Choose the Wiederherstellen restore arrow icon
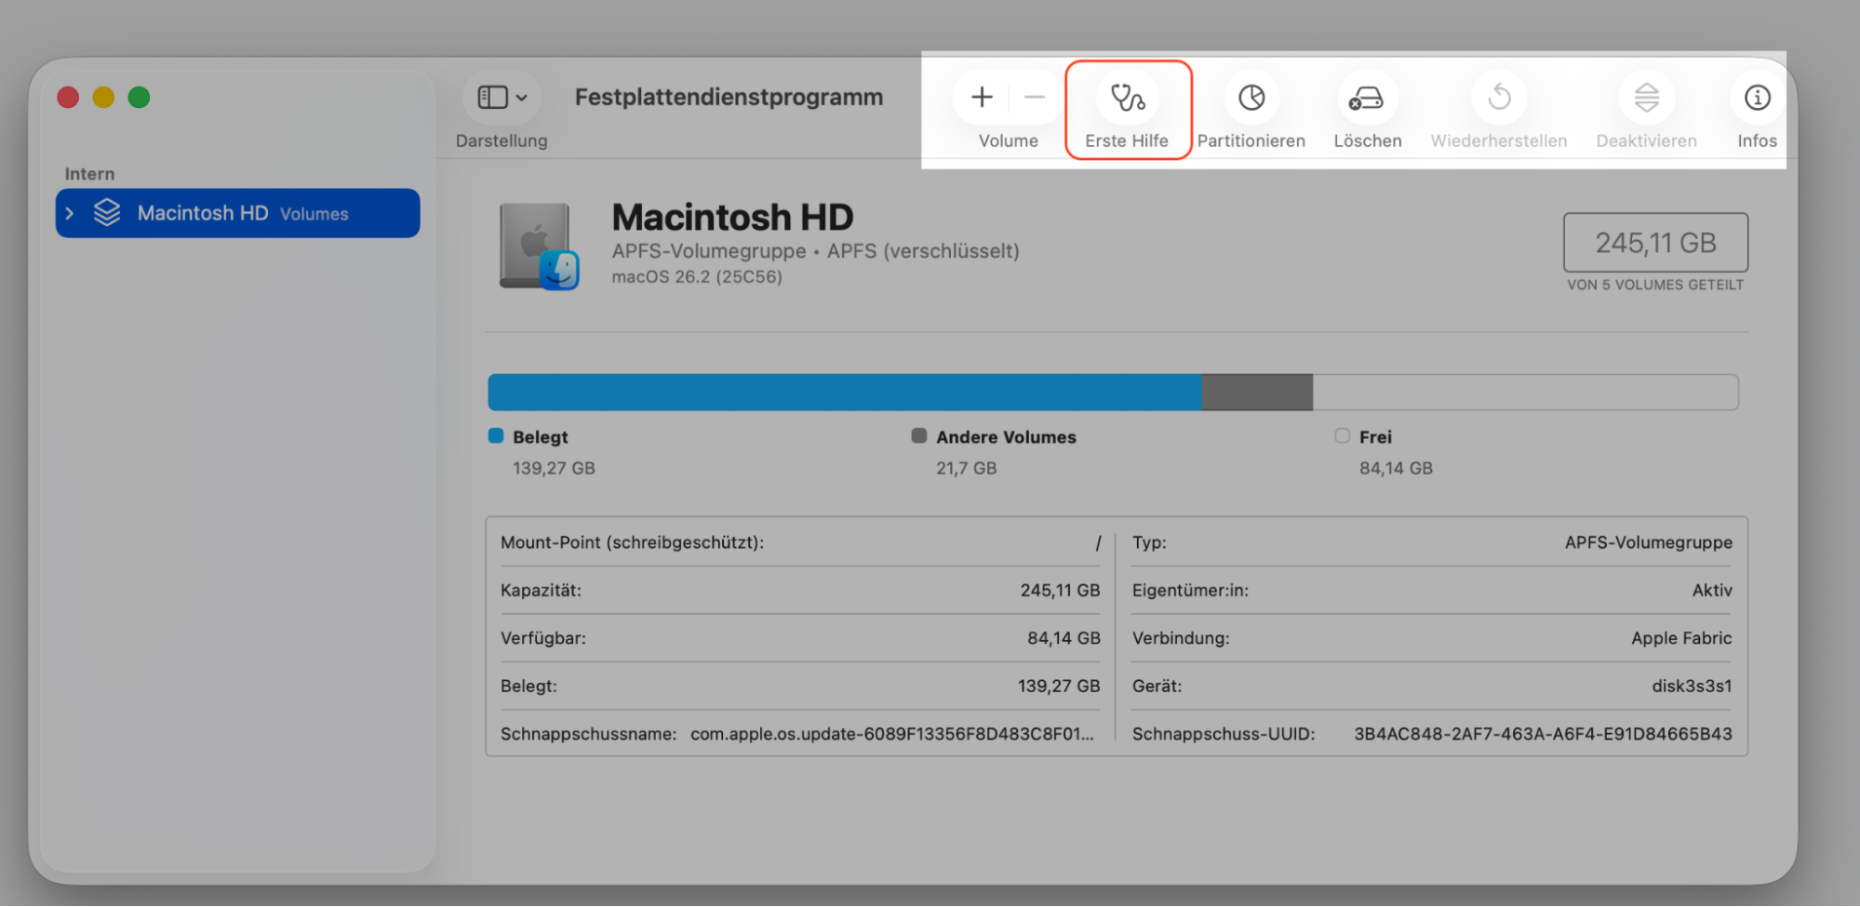This screenshot has height=907, width=1860. click(x=1499, y=97)
